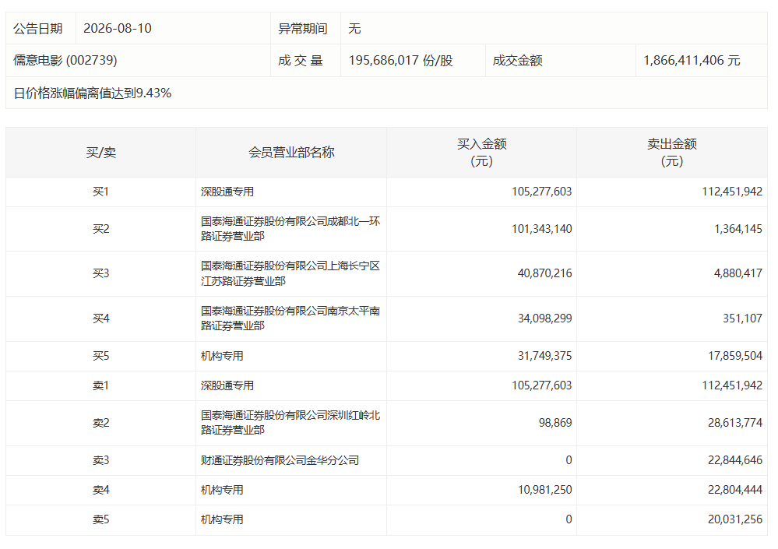Click the sell amount 351,107
The image size is (778, 549).
[x=742, y=318]
